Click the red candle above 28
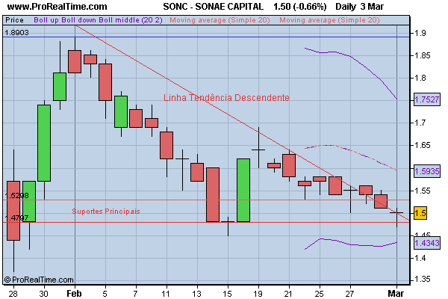 coord(13,211)
